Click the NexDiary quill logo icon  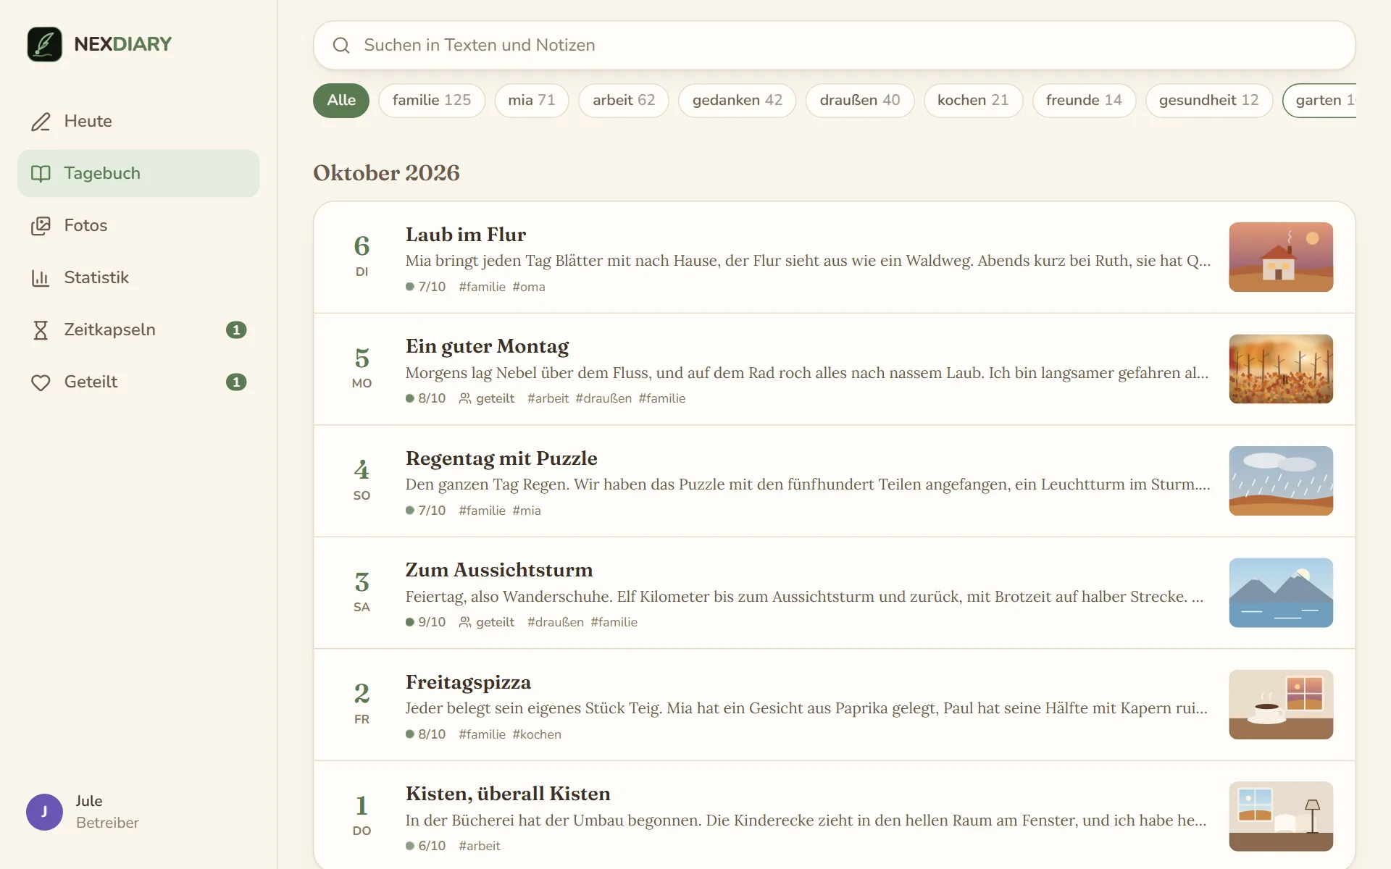tap(44, 44)
